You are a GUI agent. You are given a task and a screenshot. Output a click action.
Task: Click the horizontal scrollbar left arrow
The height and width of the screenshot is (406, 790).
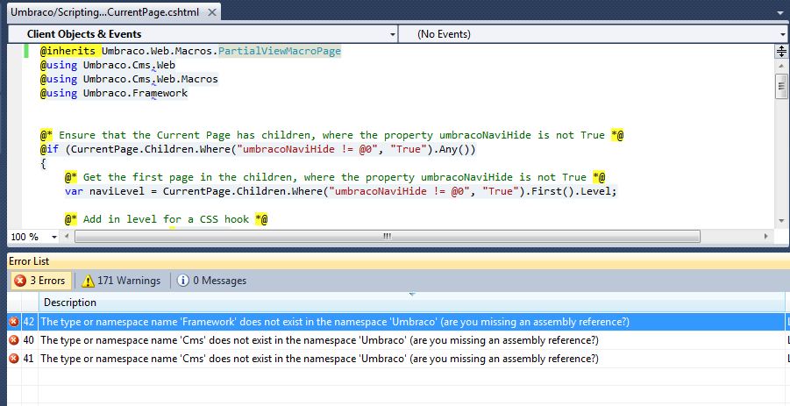point(67,236)
